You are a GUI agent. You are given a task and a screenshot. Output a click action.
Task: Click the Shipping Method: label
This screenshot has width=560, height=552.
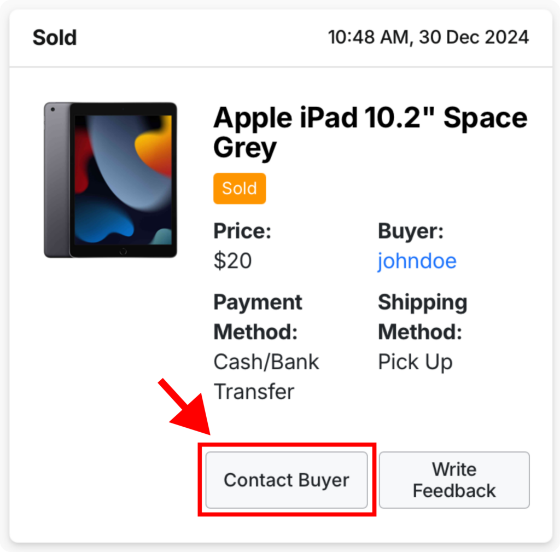pos(423,317)
